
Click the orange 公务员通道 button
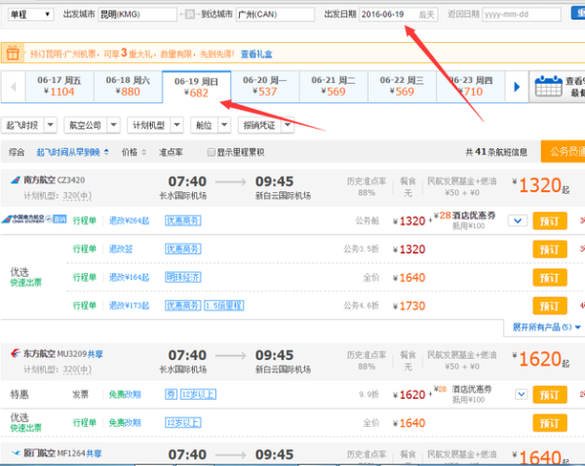point(563,151)
